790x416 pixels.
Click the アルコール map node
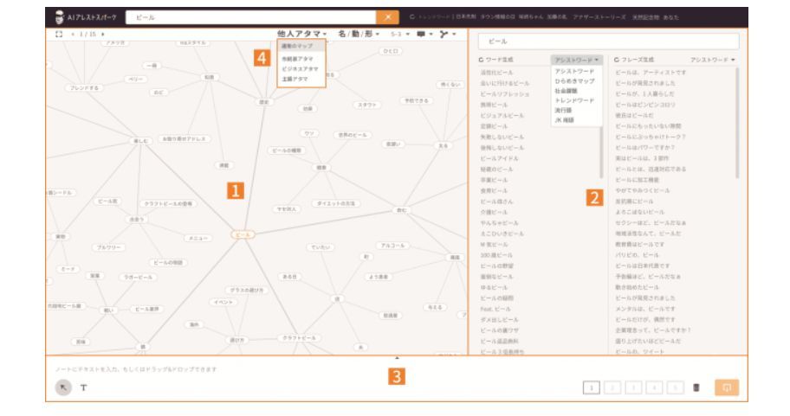393,246
